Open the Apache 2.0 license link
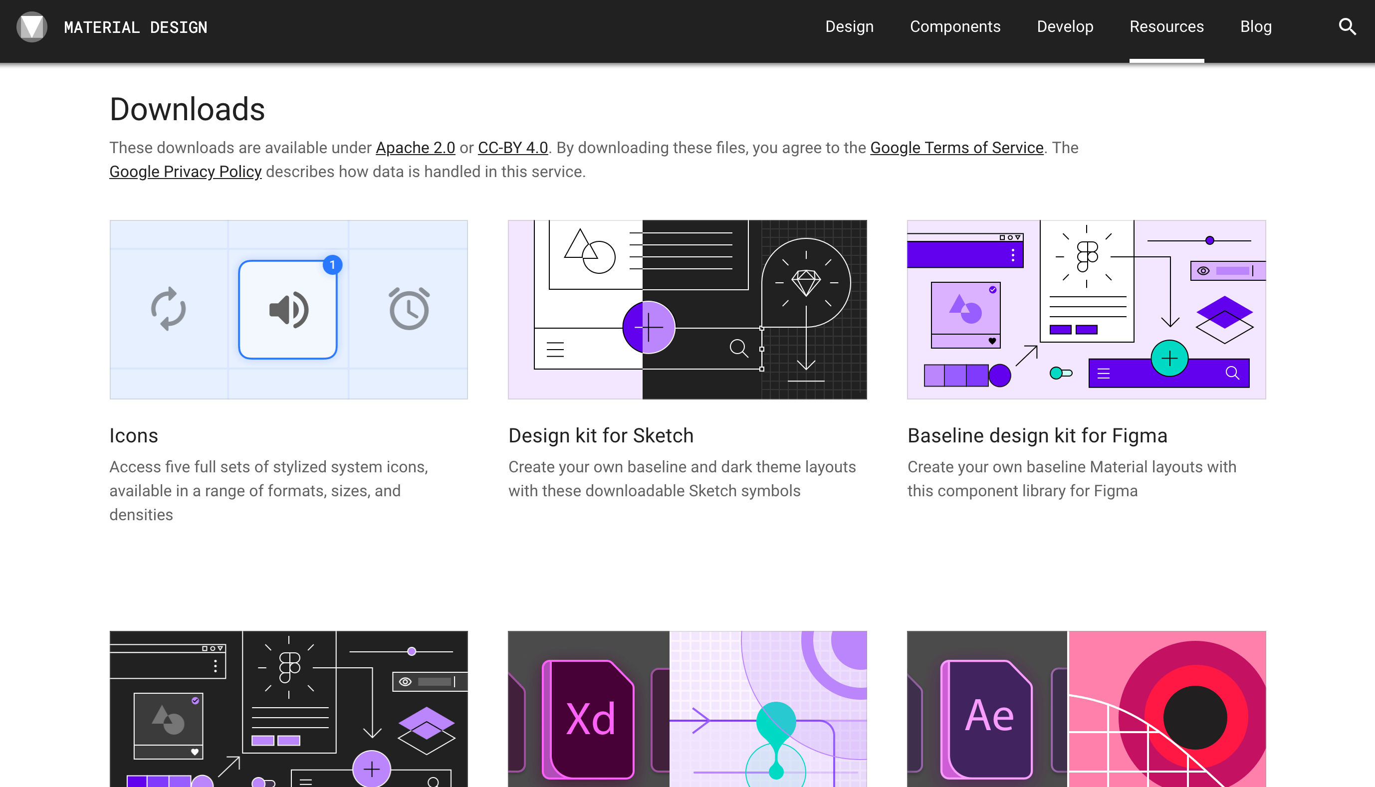 pyautogui.click(x=415, y=148)
